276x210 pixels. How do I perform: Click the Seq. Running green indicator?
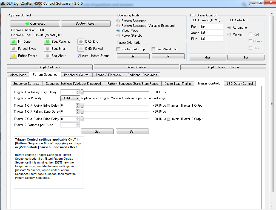tap(47, 42)
